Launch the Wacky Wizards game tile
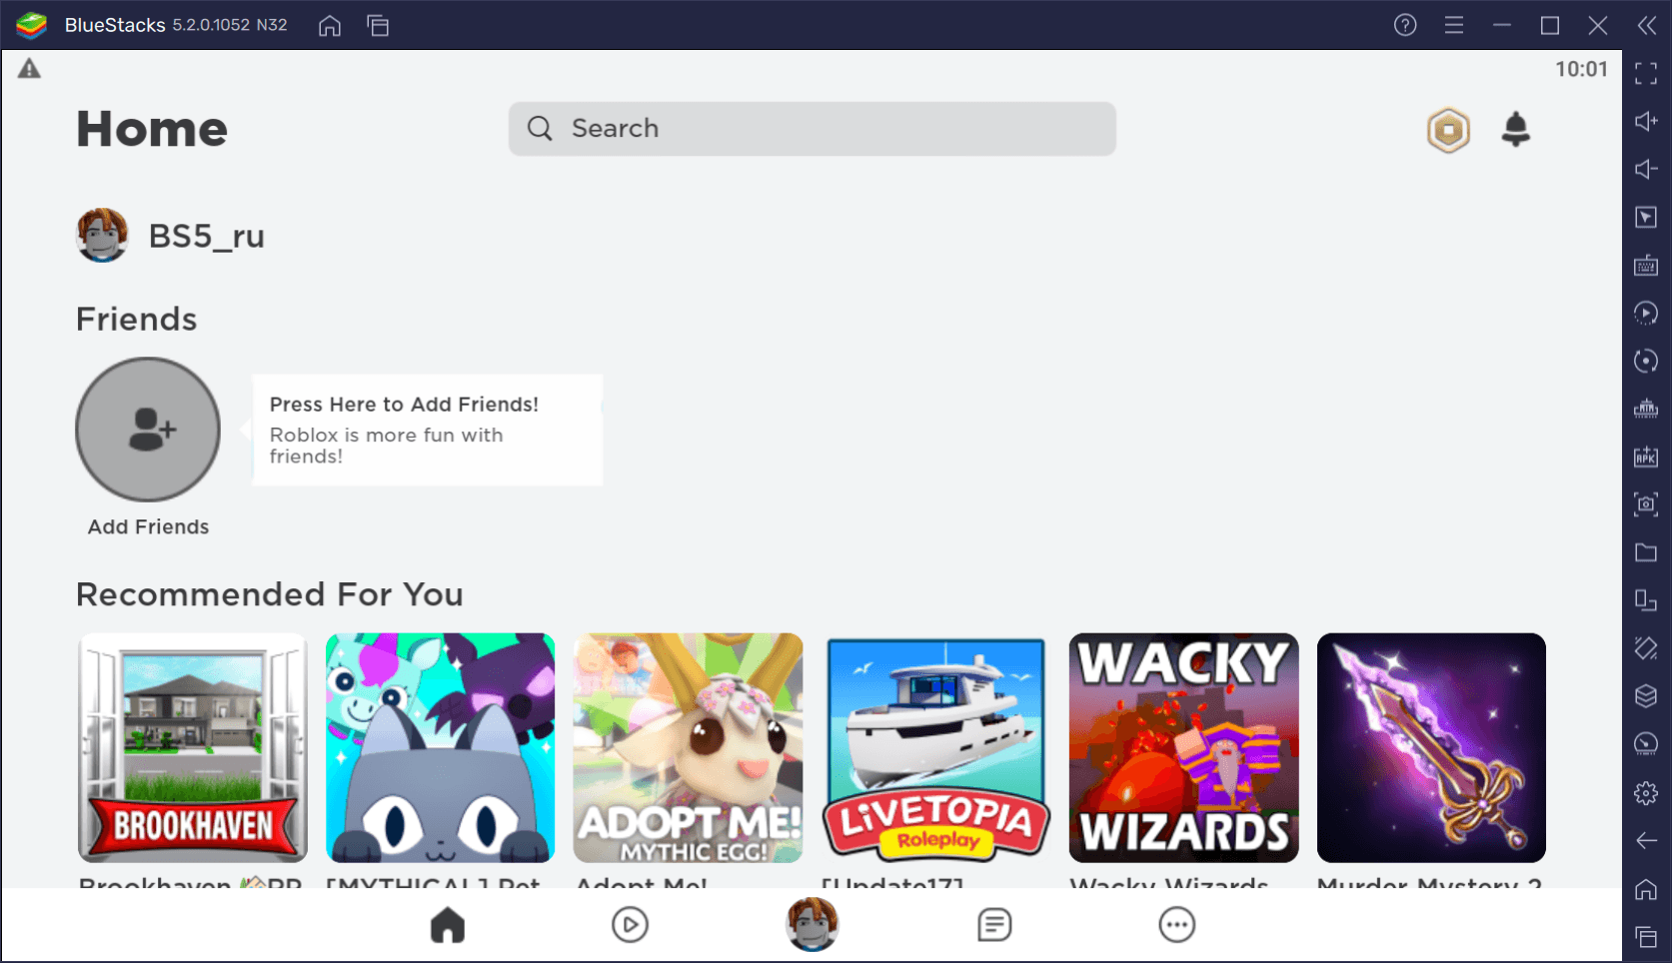Screen dimensions: 1672x963 click(x=1183, y=747)
